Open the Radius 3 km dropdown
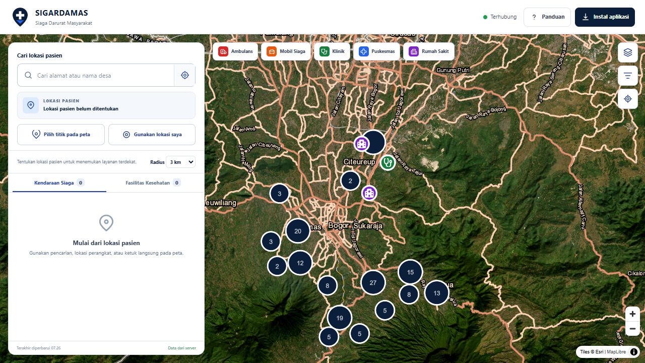 click(x=180, y=162)
